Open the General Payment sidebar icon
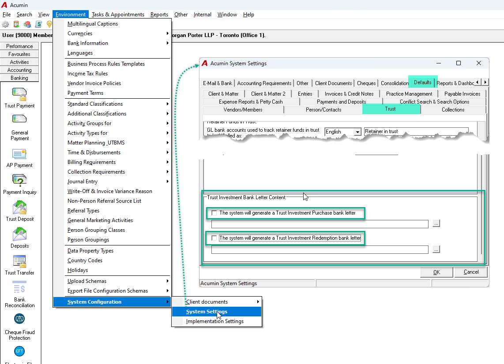Screen dimensions: 504x364 19,119
